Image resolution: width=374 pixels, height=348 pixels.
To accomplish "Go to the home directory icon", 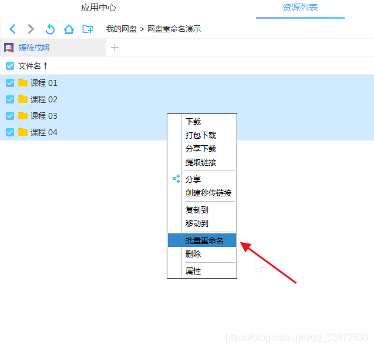I will pyautogui.click(x=69, y=29).
